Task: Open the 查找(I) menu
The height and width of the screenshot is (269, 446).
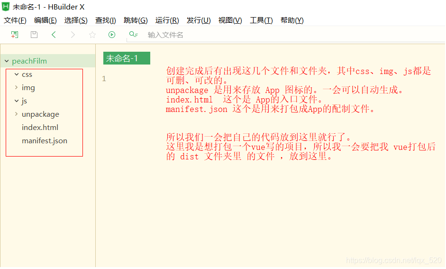Action: [106, 20]
